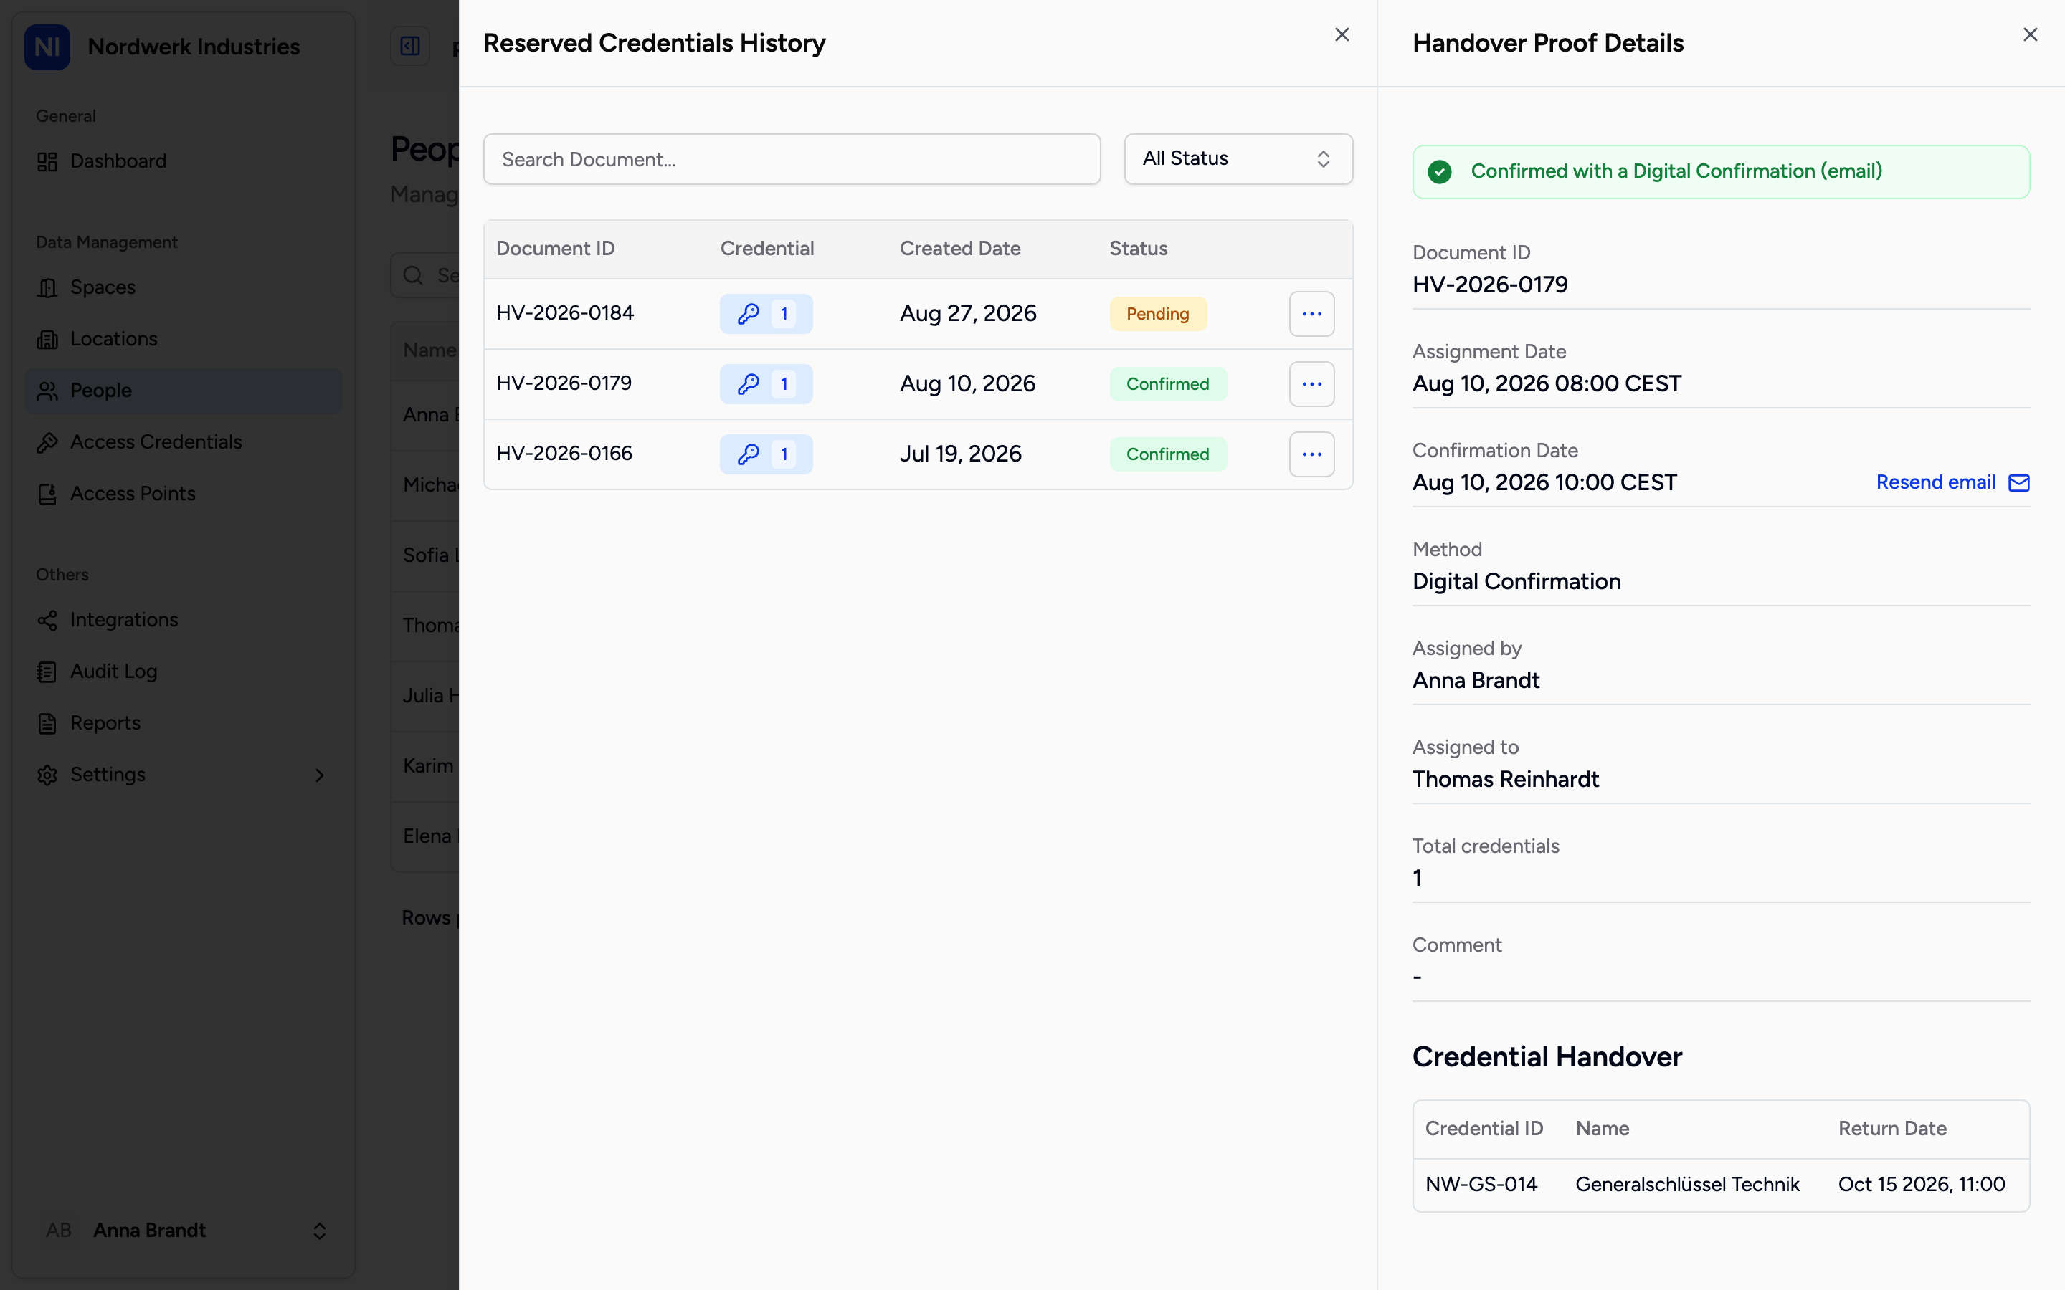2065x1290 pixels.
Task: View the Audit Log
Action: [x=184, y=672]
